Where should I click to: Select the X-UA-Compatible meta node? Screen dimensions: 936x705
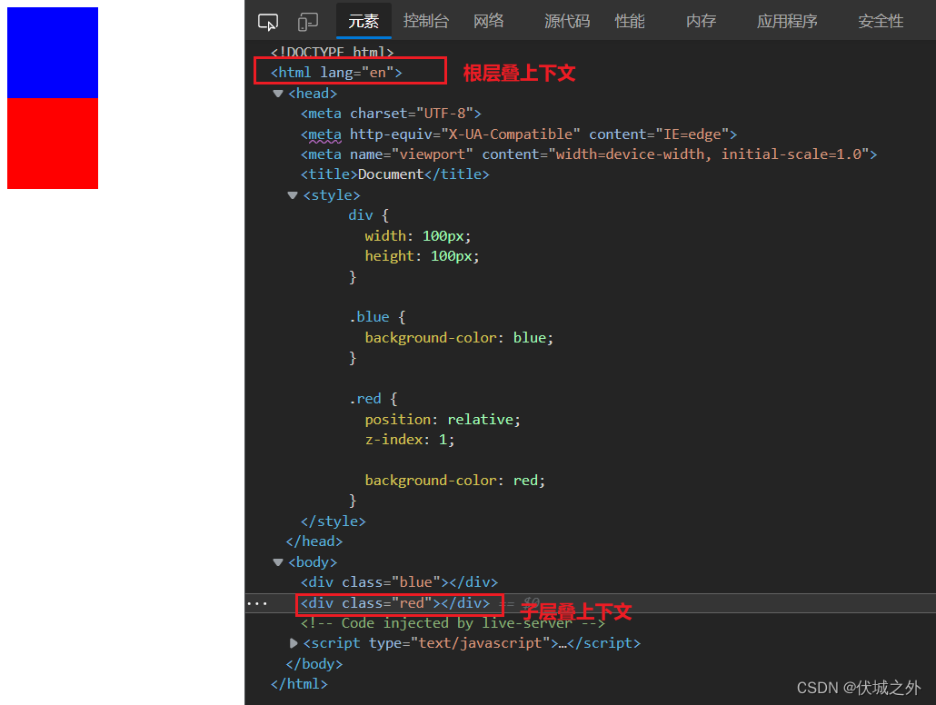tap(519, 134)
